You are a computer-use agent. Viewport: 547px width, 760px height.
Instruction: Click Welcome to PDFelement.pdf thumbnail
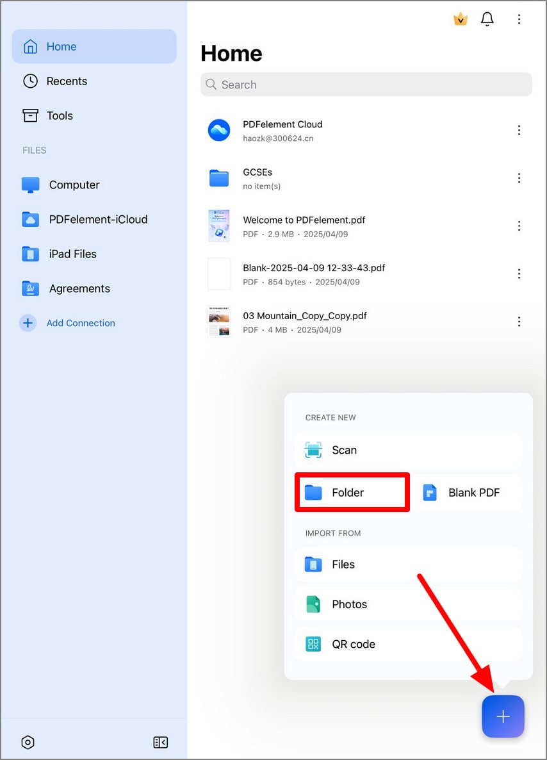pyautogui.click(x=219, y=226)
